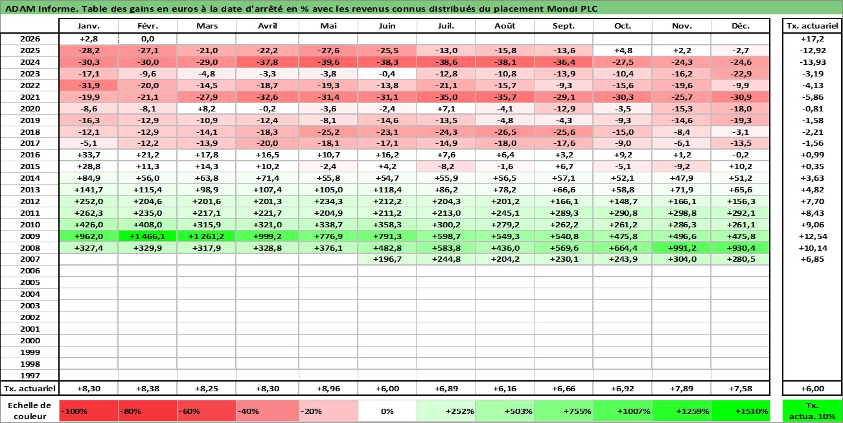Click the +1510% brightest green swatch
This screenshot has height=423, width=843.
(x=741, y=411)
